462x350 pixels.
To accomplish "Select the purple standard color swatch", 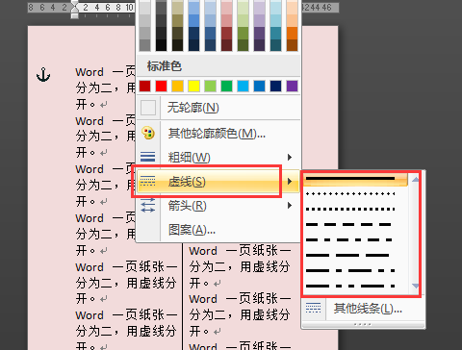I will (x=292, y=87).
